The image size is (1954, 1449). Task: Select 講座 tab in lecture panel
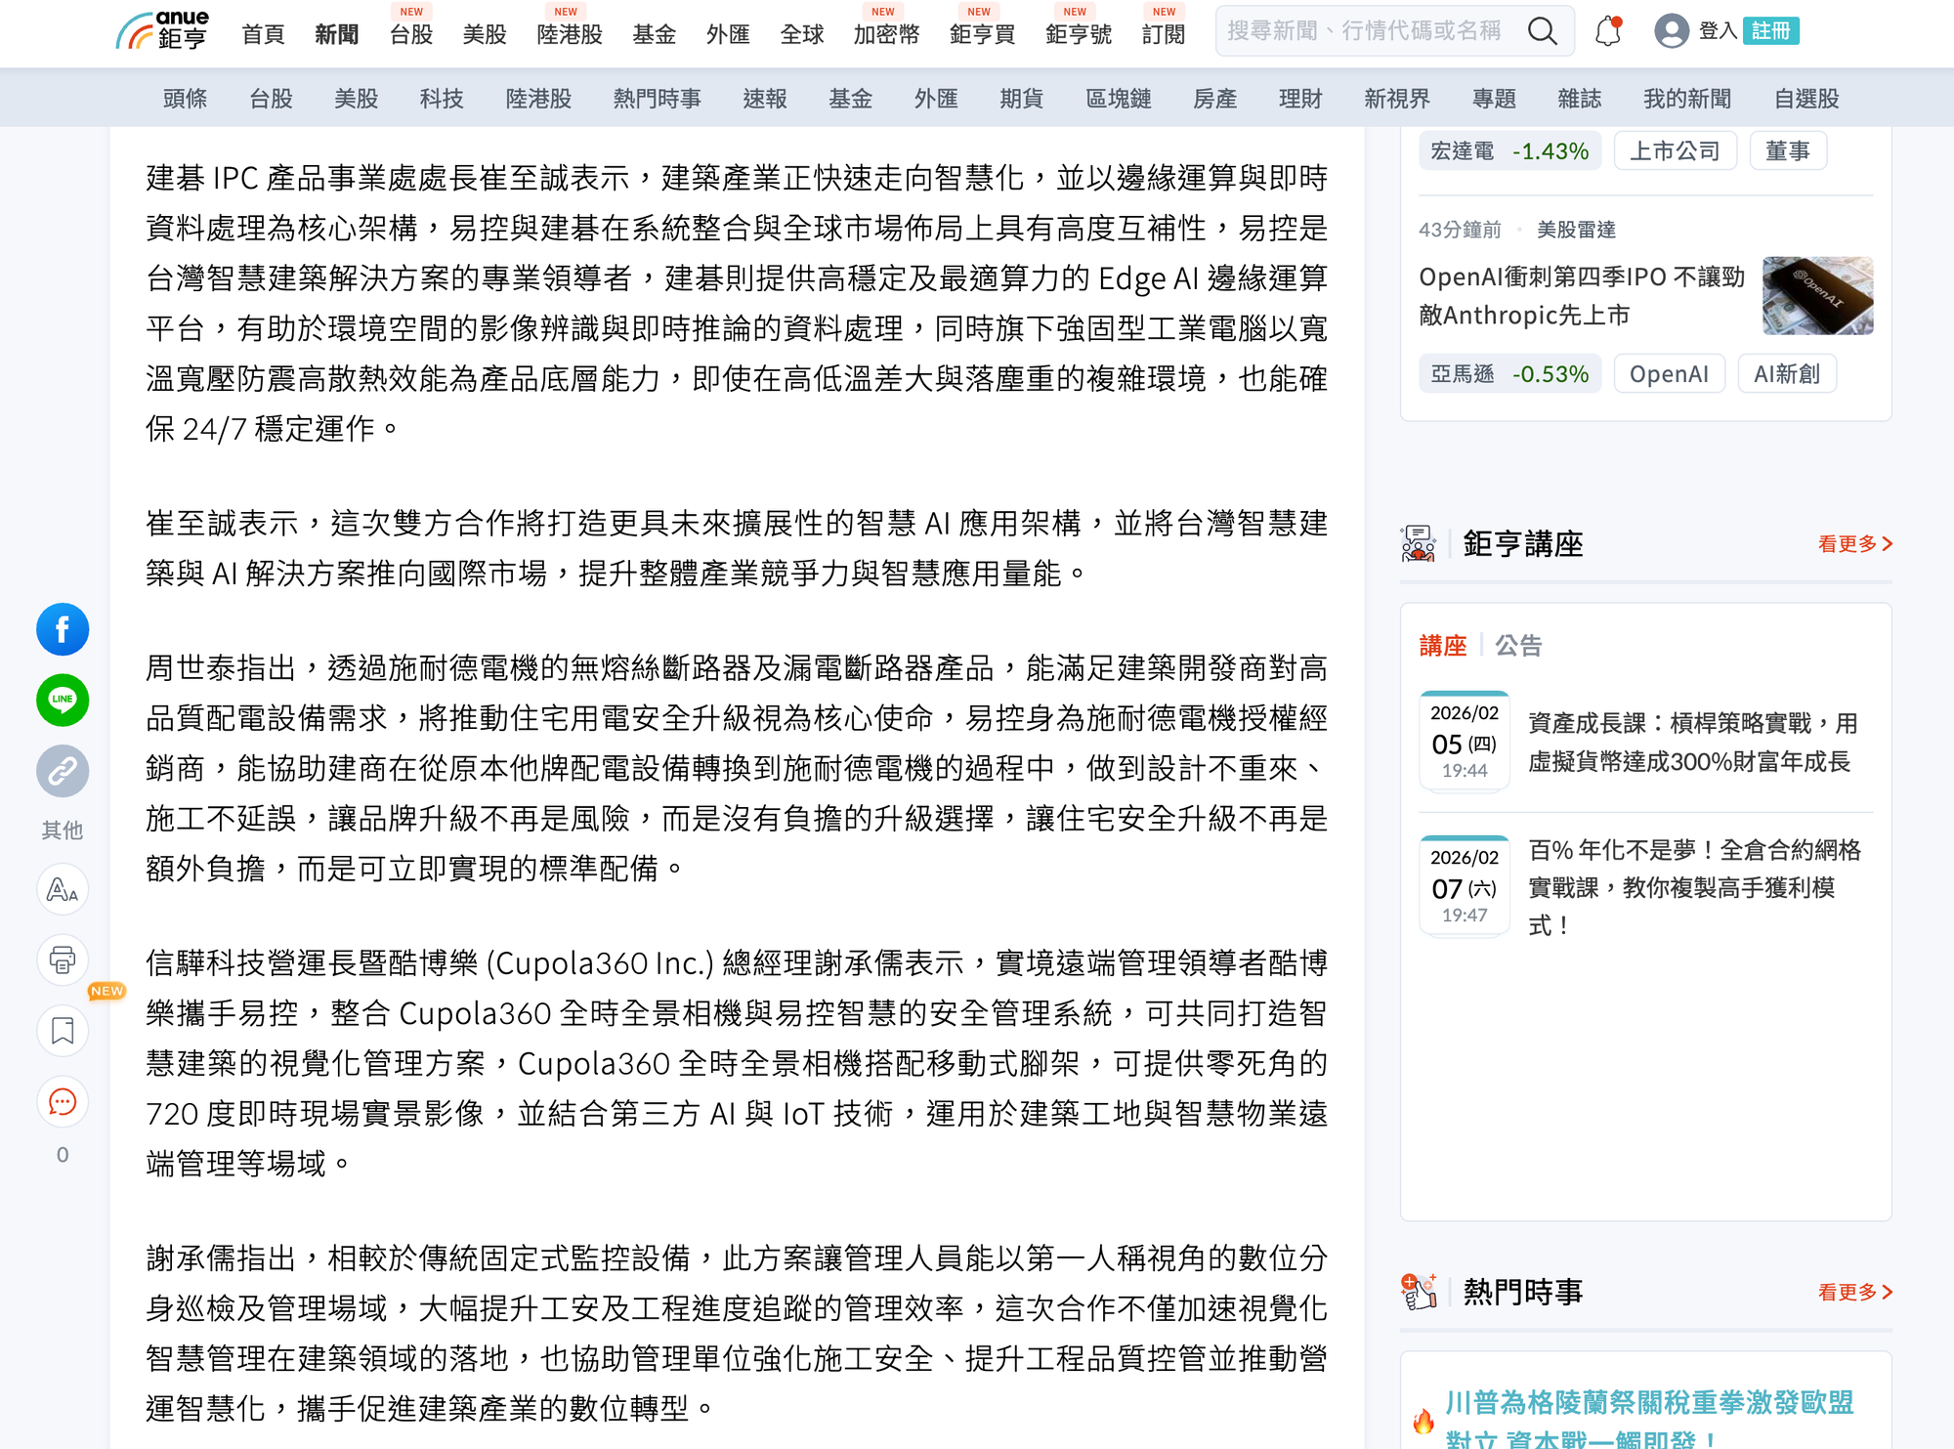pos(1443,646)
